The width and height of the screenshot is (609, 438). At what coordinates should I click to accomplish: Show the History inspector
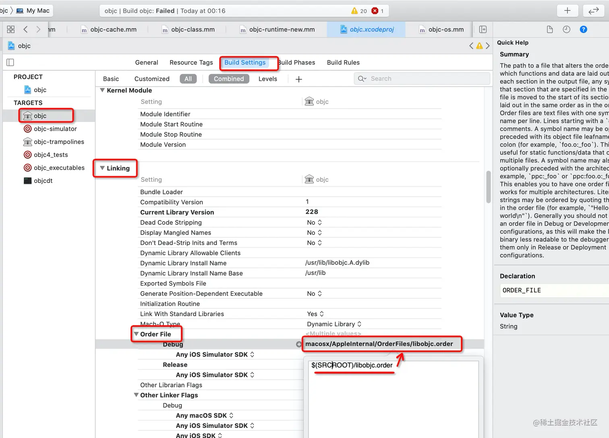click(567, 29)
